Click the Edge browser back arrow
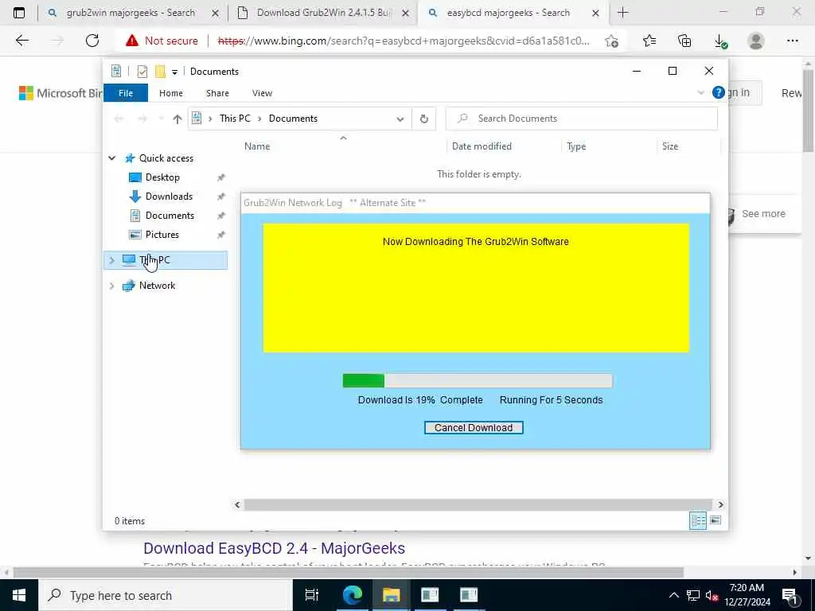This screenshot has height=611, width=815. [21, 41]
